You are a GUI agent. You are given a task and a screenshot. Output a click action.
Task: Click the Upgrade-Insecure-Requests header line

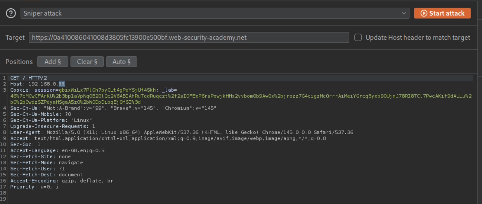coord(52,126)
